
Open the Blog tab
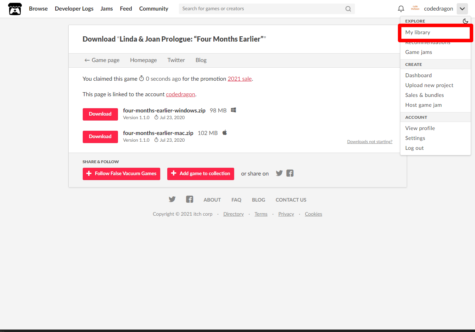point(201,60)
